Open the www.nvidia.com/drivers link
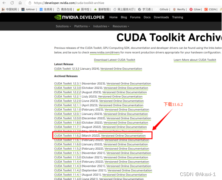This screenshot has height=180, width=222. 105,52
